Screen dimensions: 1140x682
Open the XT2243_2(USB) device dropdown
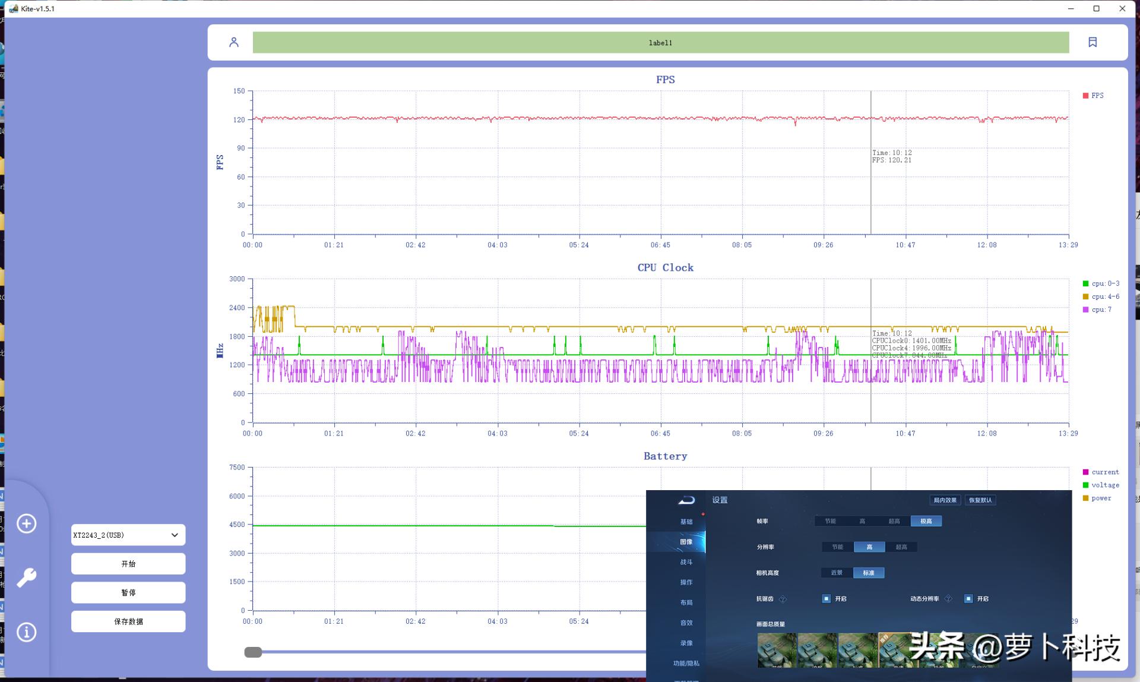[x=128, y=535]
